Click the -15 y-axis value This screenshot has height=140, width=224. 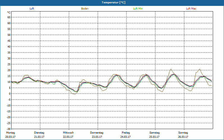(x=8, y=111)
